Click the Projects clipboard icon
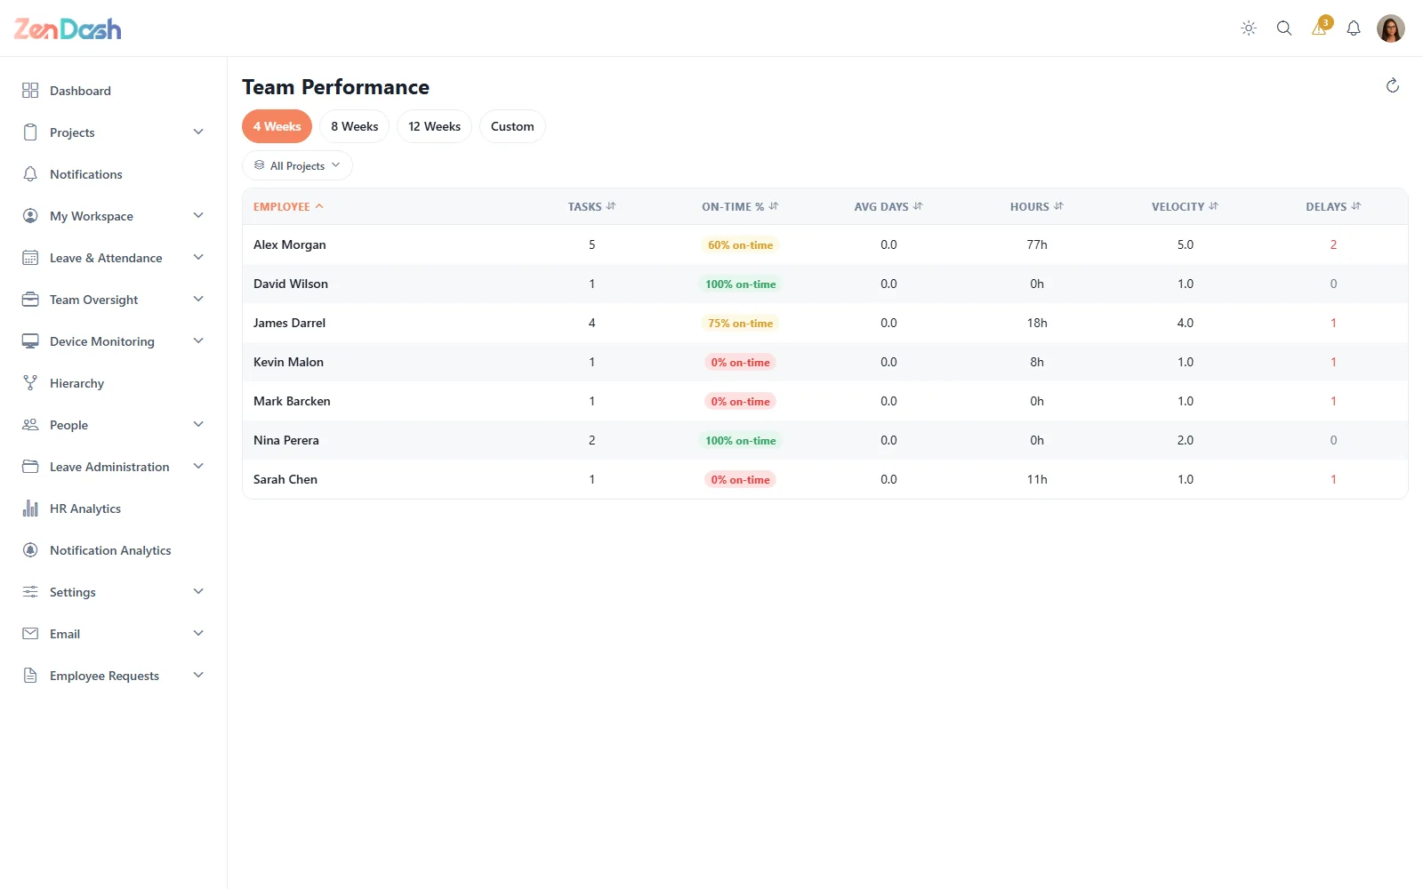The width and height of the screenshot is (1423, 889). pos(30,132)
